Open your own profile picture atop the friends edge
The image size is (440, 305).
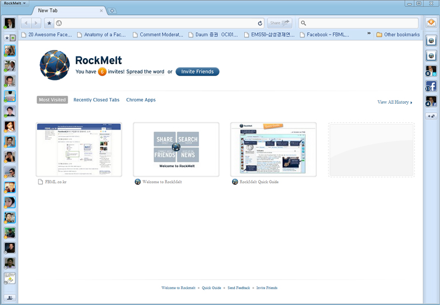coord(9,23)
